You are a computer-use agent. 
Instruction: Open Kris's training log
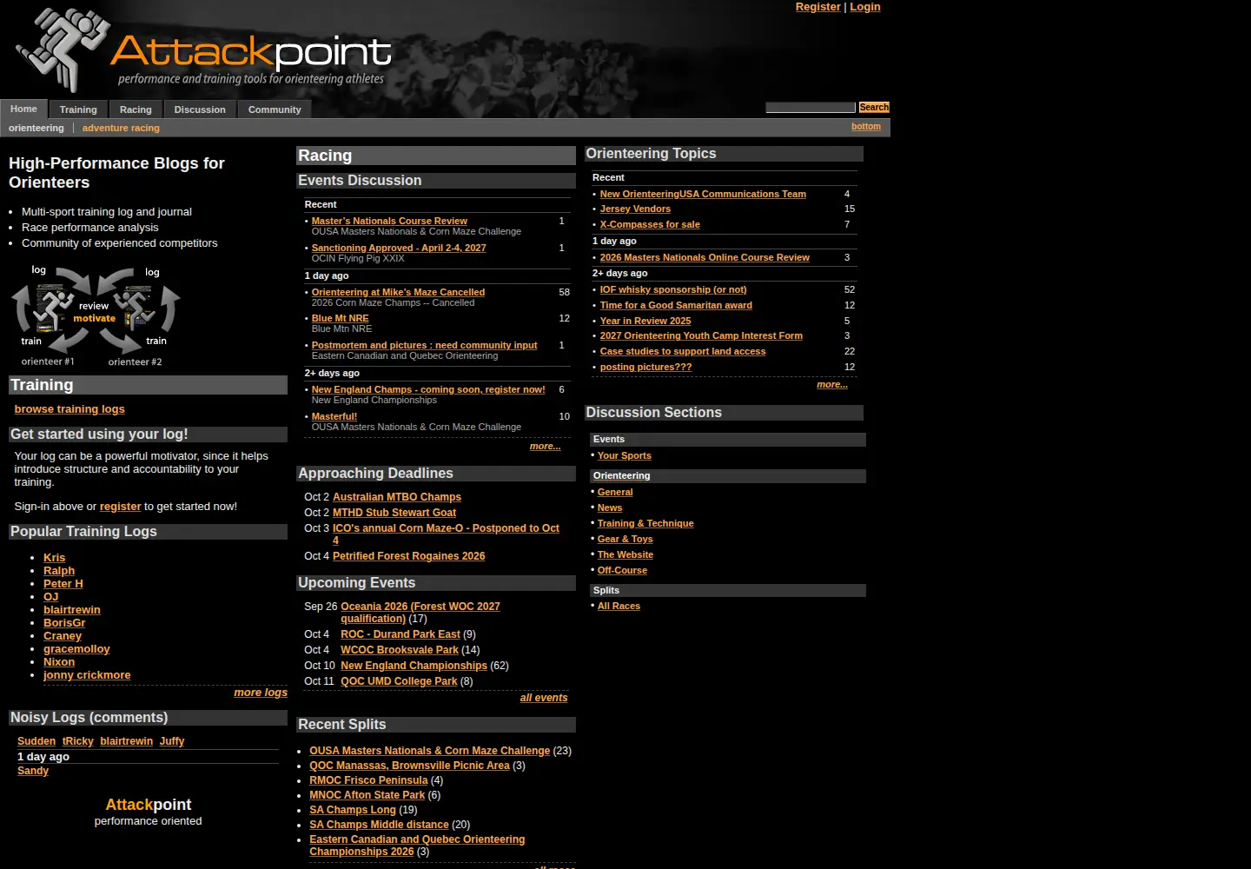coord(54,558)
